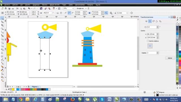Select the Rectangle tool in toolbox
This screenshot has width=181, height=102.
(2, 39)
